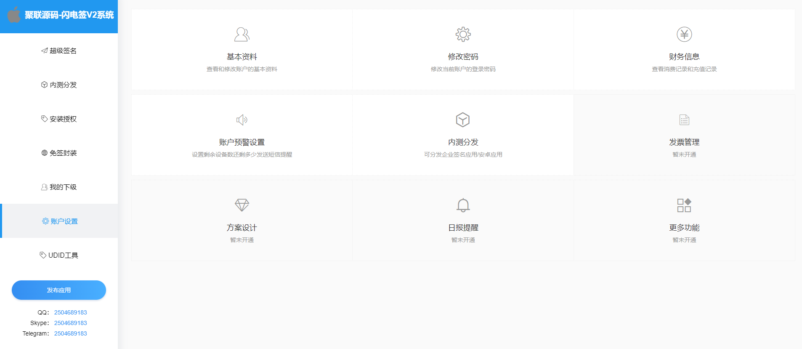The height and width of the screenshot is (349, 802).
Task: Click 暂未开通 under 方案设计
Action: (x=242, y=240)
